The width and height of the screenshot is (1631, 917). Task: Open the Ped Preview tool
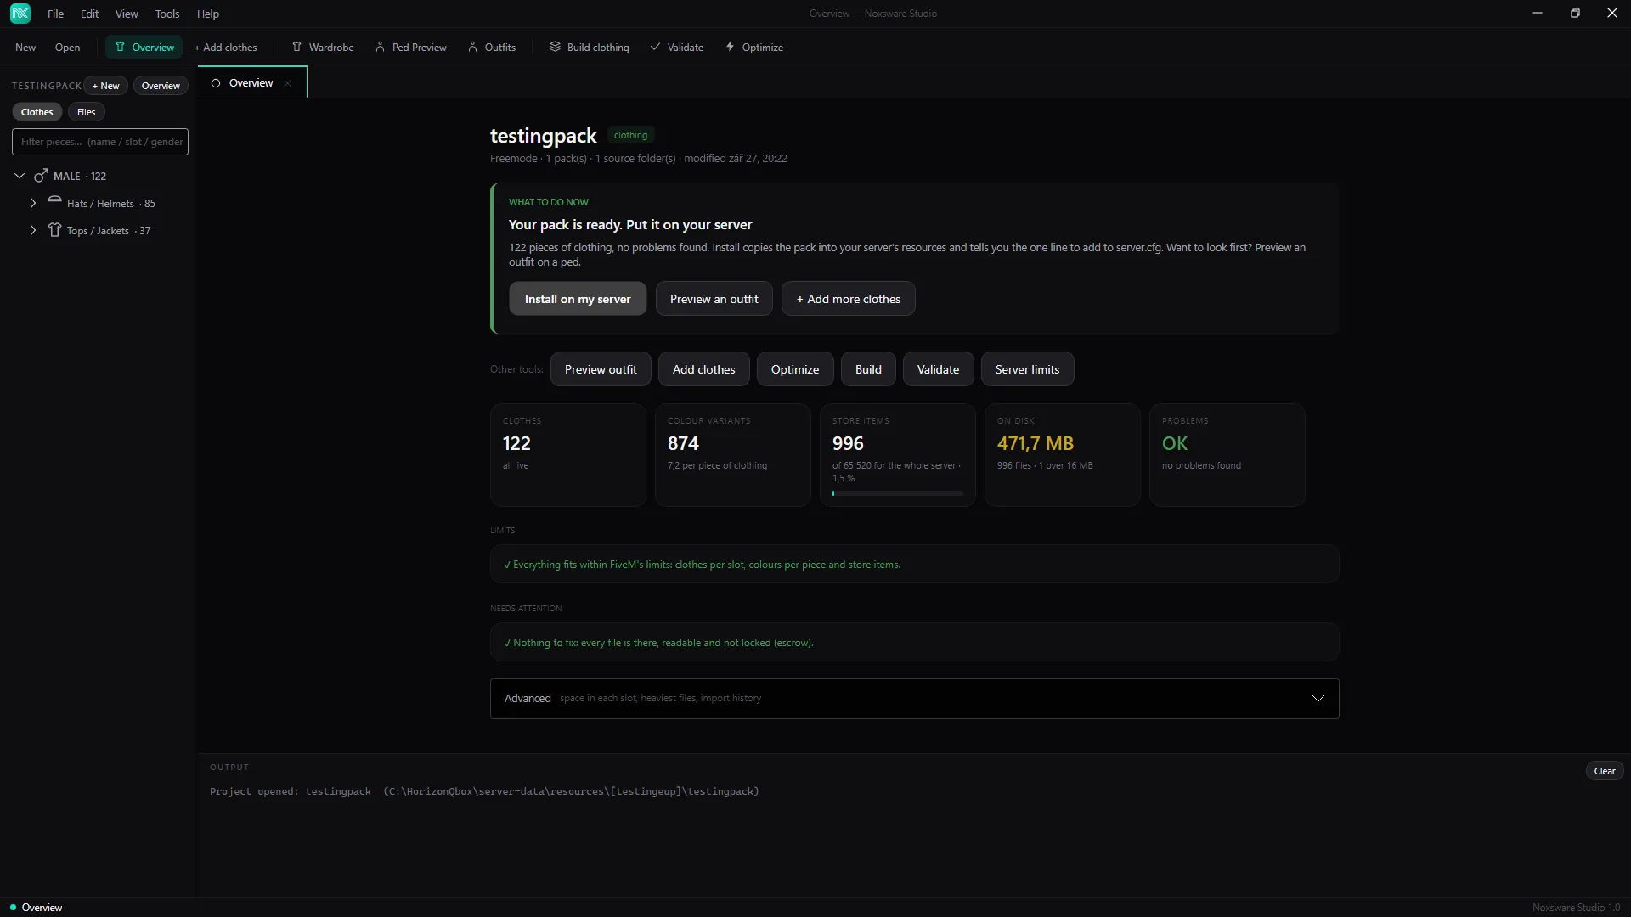point(411,48)
